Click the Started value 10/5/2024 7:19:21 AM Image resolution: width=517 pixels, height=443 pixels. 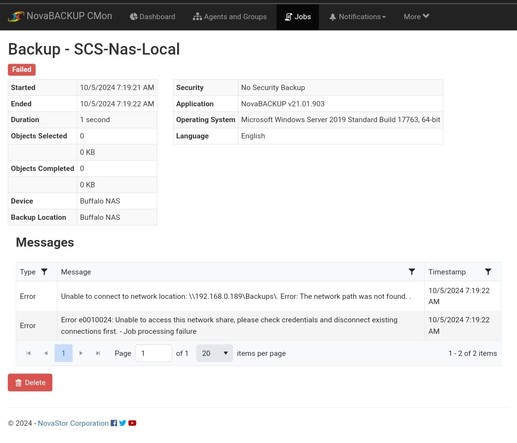pos(117,88)
